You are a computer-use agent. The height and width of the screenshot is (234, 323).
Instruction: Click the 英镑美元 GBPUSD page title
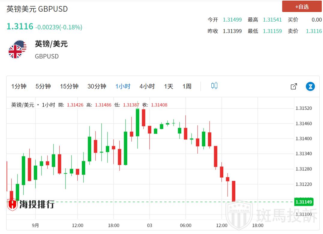(37, 9)
